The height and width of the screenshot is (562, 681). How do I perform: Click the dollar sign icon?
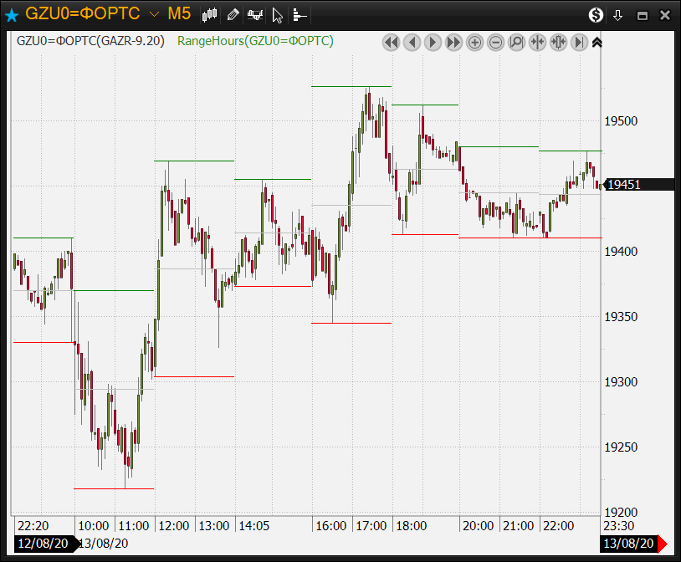[x=596, y=15]
